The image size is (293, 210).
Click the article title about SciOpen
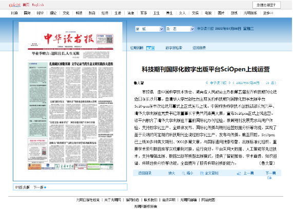click(206, 69)
